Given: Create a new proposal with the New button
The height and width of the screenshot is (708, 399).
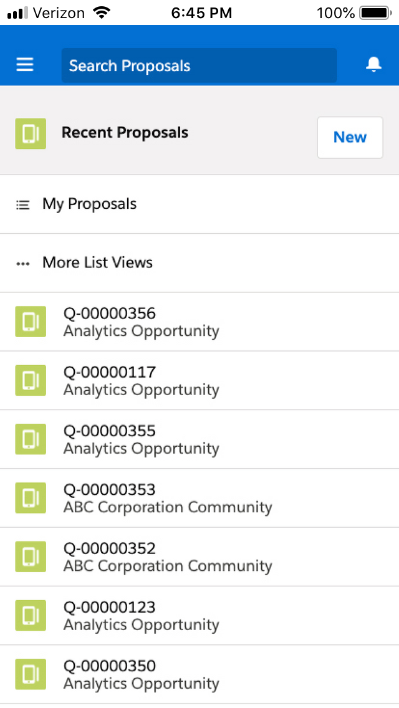Looking at the screenshot, I should click(350, 137).
